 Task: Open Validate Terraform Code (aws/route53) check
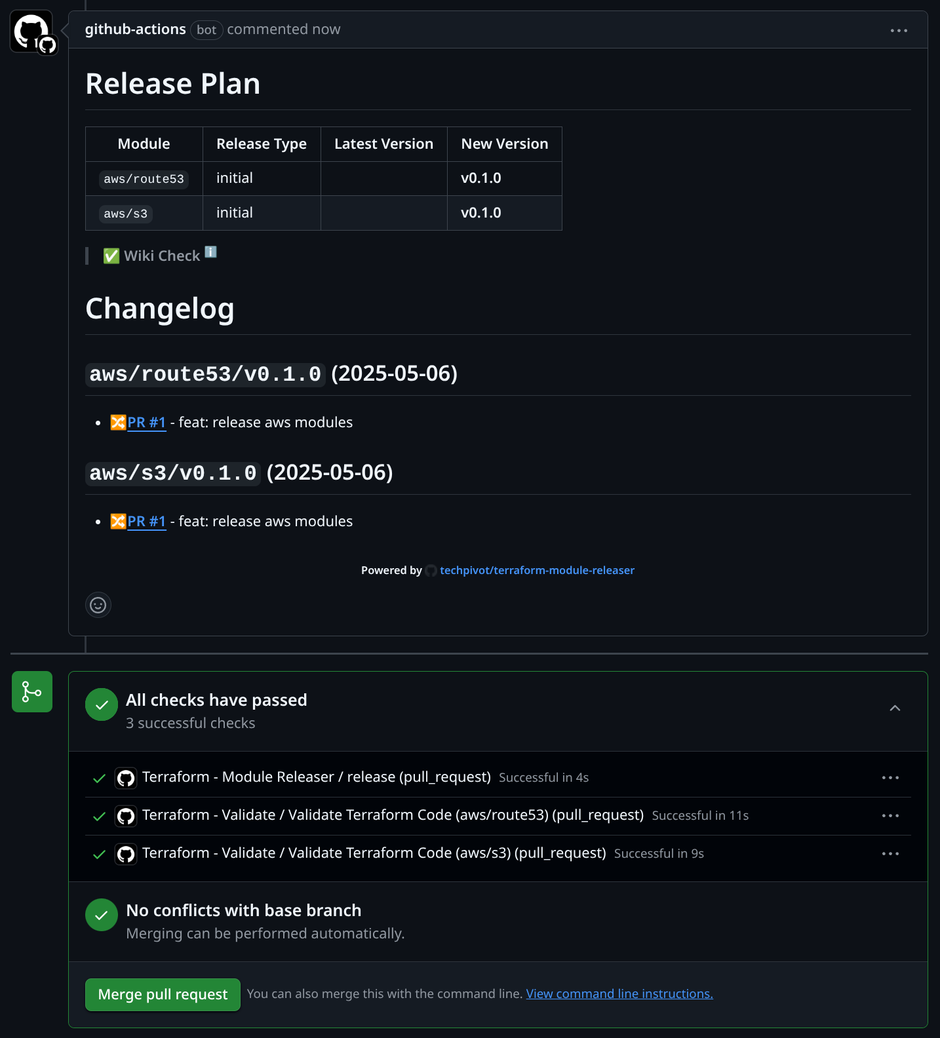coord(393,815)
